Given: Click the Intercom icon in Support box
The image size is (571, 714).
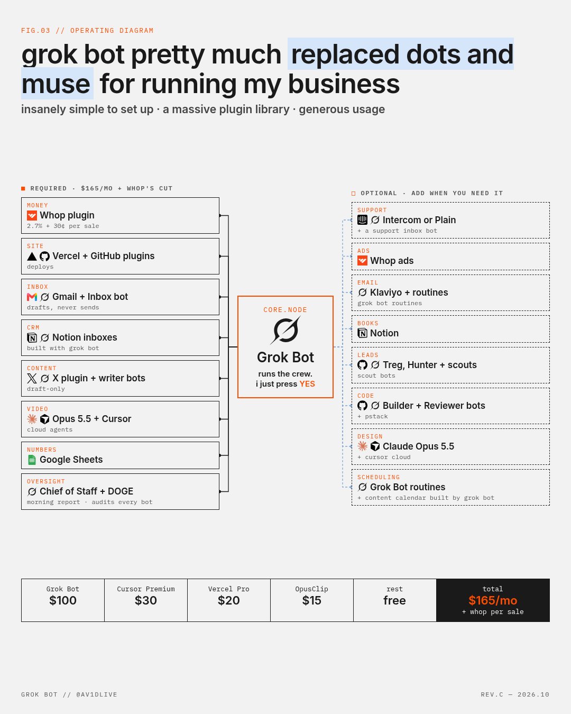Looking at the screenshot, I should pyautogui.click(x=362, y=219).
